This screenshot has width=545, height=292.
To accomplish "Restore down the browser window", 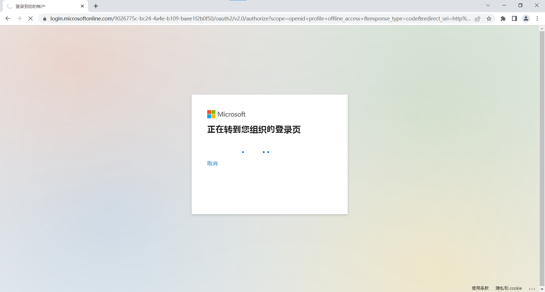I will point(520,5).
